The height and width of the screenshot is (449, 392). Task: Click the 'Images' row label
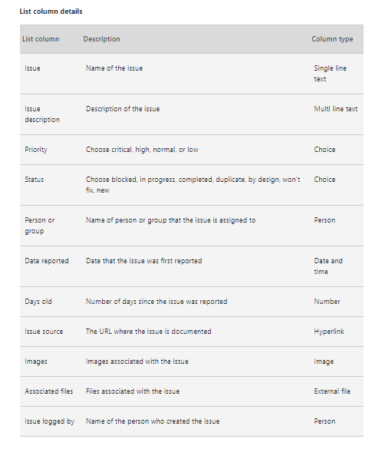click(x=36, y=362)
